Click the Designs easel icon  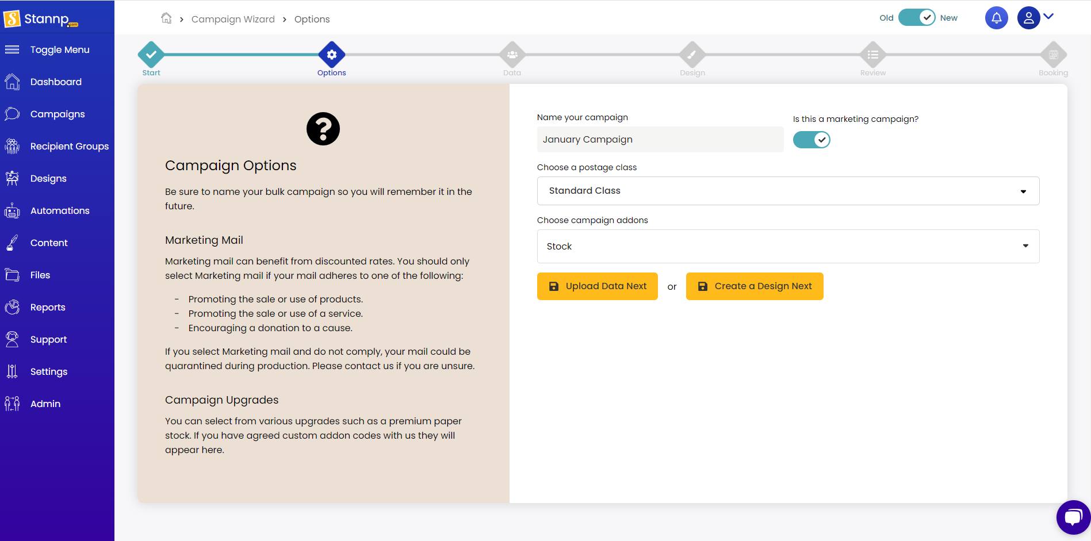click(x=12, y=178)
